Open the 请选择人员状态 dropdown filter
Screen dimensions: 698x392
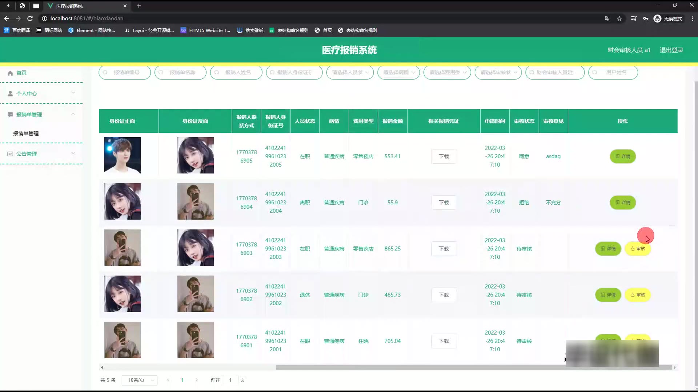coord(350,73)
